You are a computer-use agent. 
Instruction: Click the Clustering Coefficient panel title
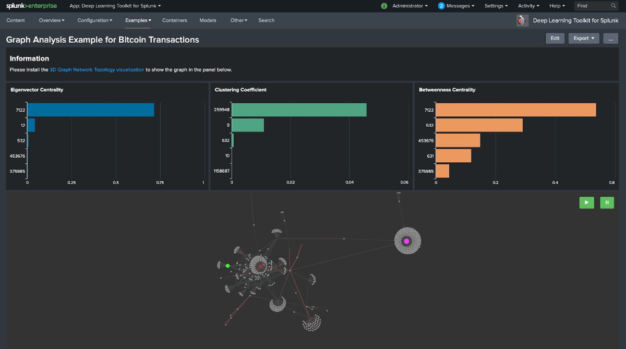click(240, 90)
